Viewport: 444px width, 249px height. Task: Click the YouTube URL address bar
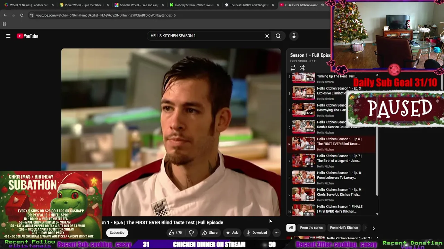pos(106,15)
